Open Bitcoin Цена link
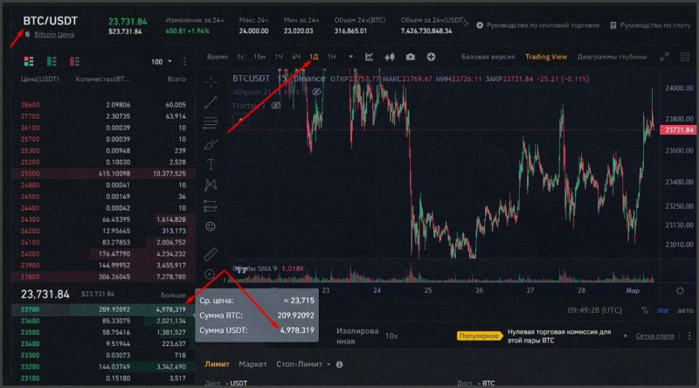This screenshot has width=699, height=388. [x=54, y=34]
